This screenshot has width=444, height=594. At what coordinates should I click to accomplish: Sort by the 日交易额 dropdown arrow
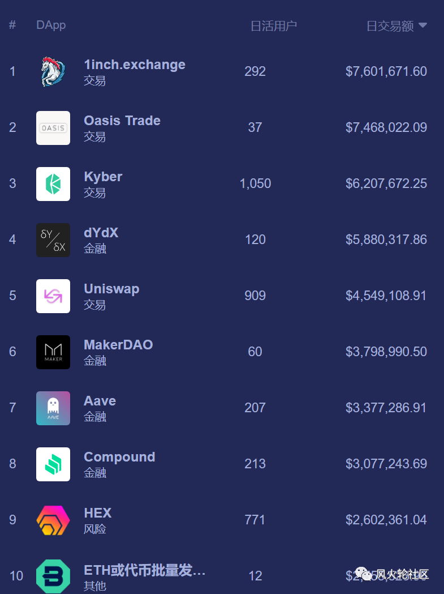[423, 25]
